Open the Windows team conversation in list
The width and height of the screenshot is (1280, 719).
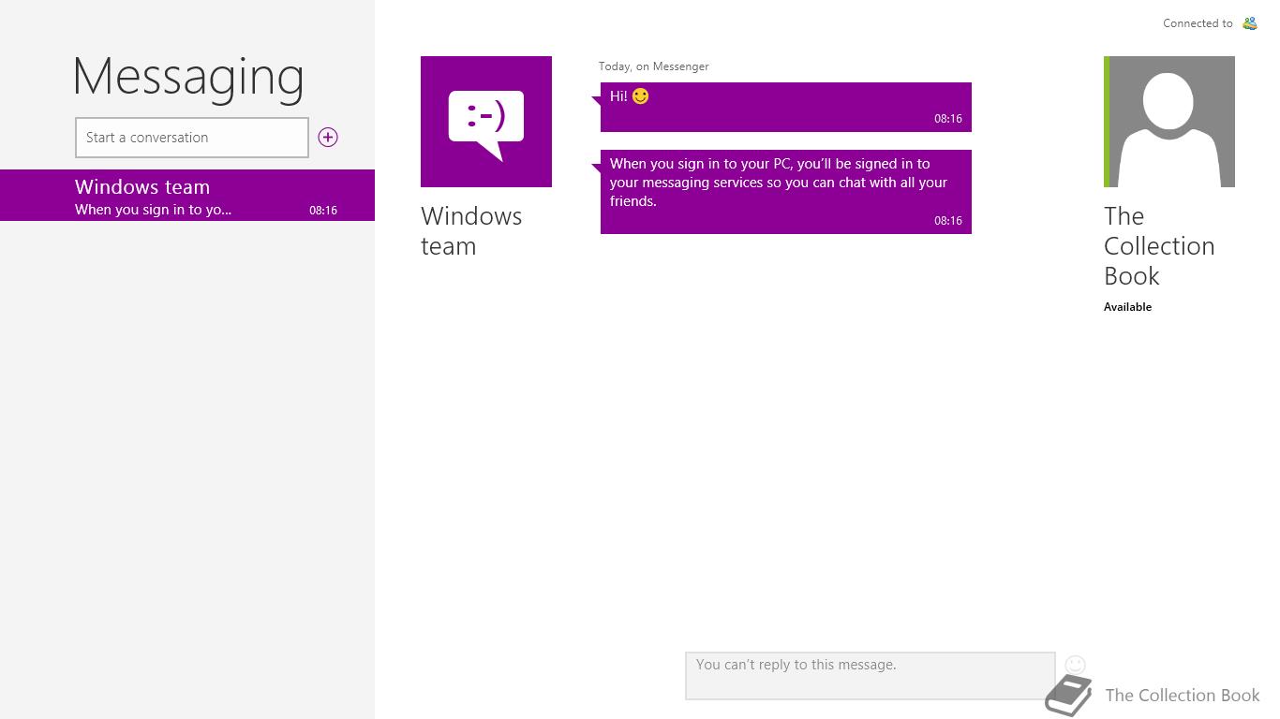[187, 196]
